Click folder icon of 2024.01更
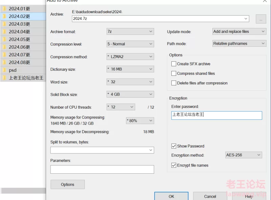 point(4,8)
